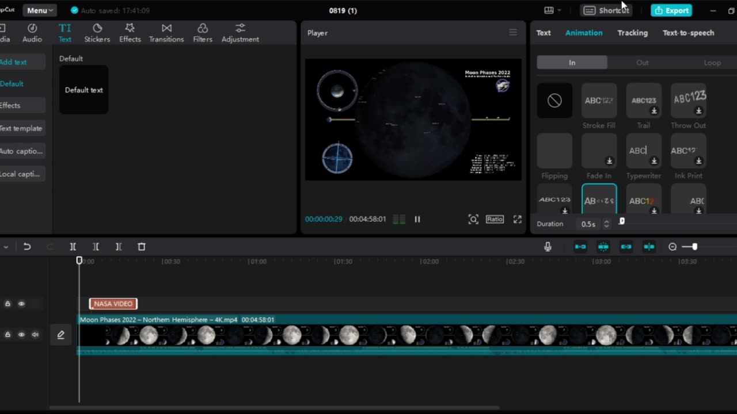Click the Default text preset thumbnail

point(84,90)
